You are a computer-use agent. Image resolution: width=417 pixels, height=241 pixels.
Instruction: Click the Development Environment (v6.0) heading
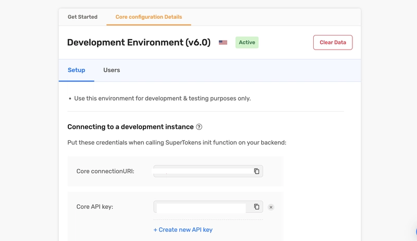139,42
